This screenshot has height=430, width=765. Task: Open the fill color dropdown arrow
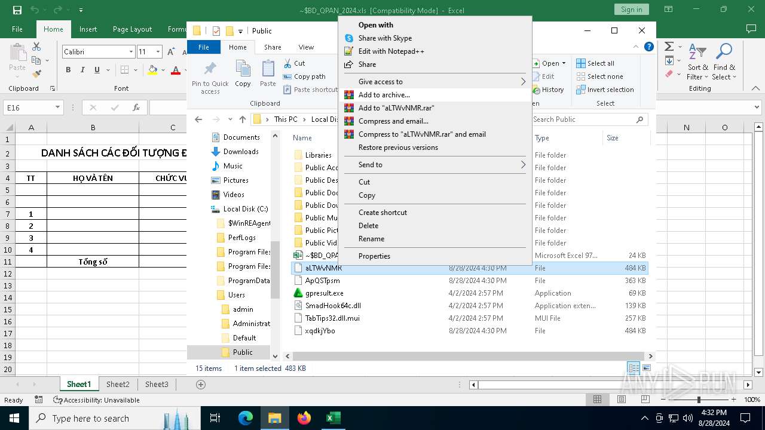[x=163, y=70]
